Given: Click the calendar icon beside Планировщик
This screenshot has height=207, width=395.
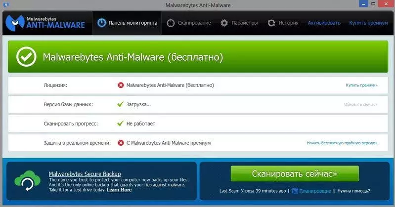Looking at the screenshot, I should [x=295, y=191].
